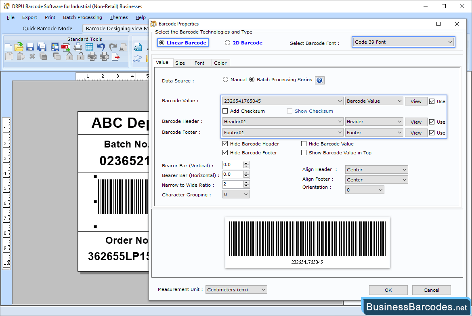Open the Barcode Value series type dropdown
The width and height of the screenshot is (472, 316).
(x=374, y=101)
